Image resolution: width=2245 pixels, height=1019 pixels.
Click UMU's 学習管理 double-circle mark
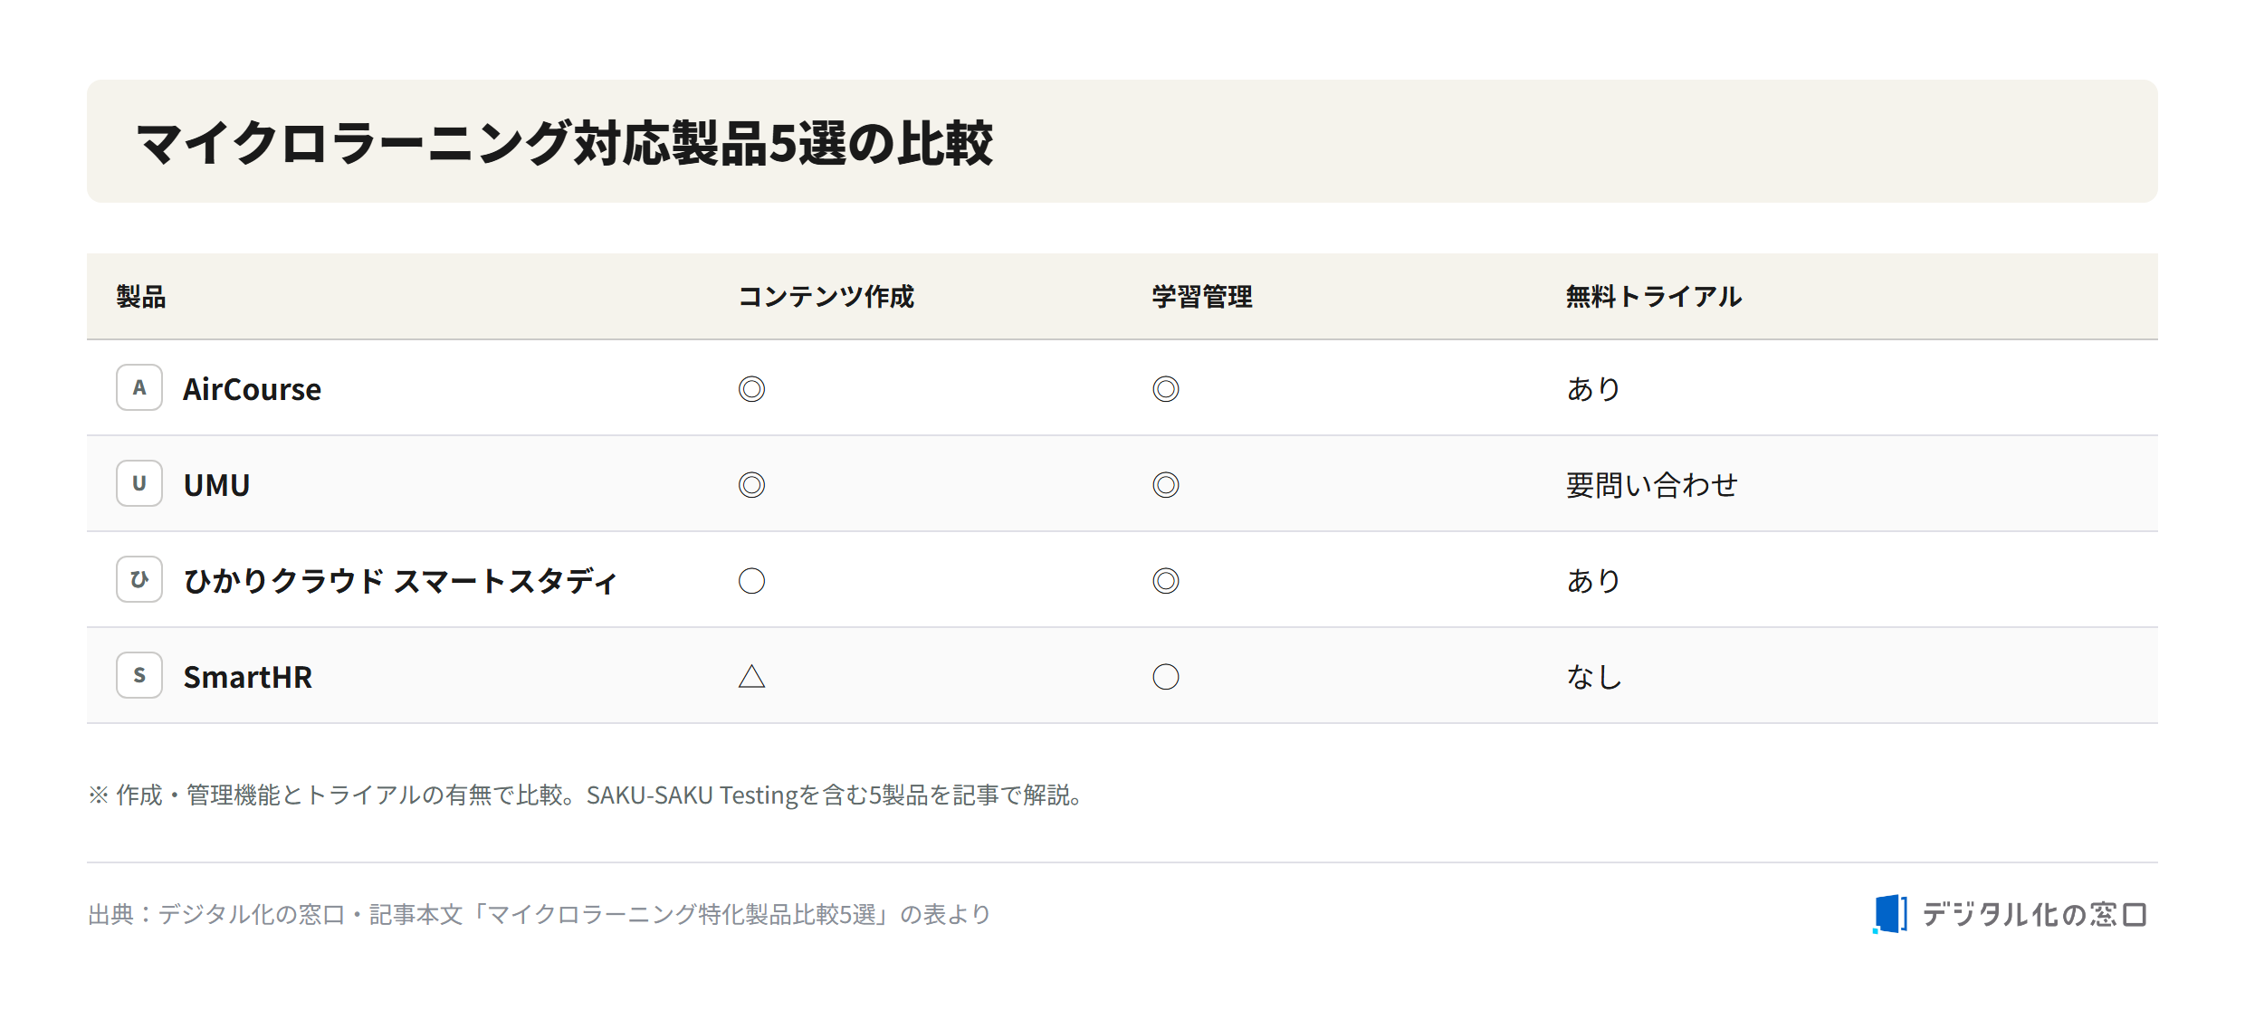tap(1166, 485)
